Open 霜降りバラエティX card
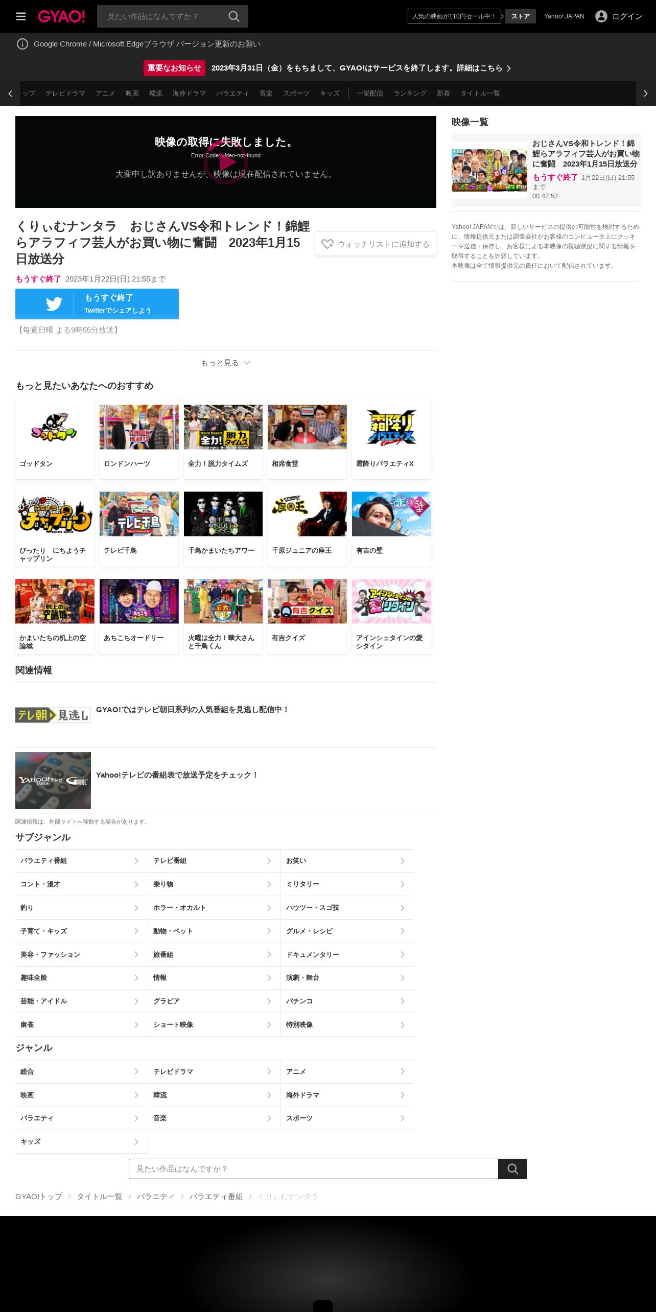Image resolution: width=656 pixels, height=1312 pixels. pos(391,438)
